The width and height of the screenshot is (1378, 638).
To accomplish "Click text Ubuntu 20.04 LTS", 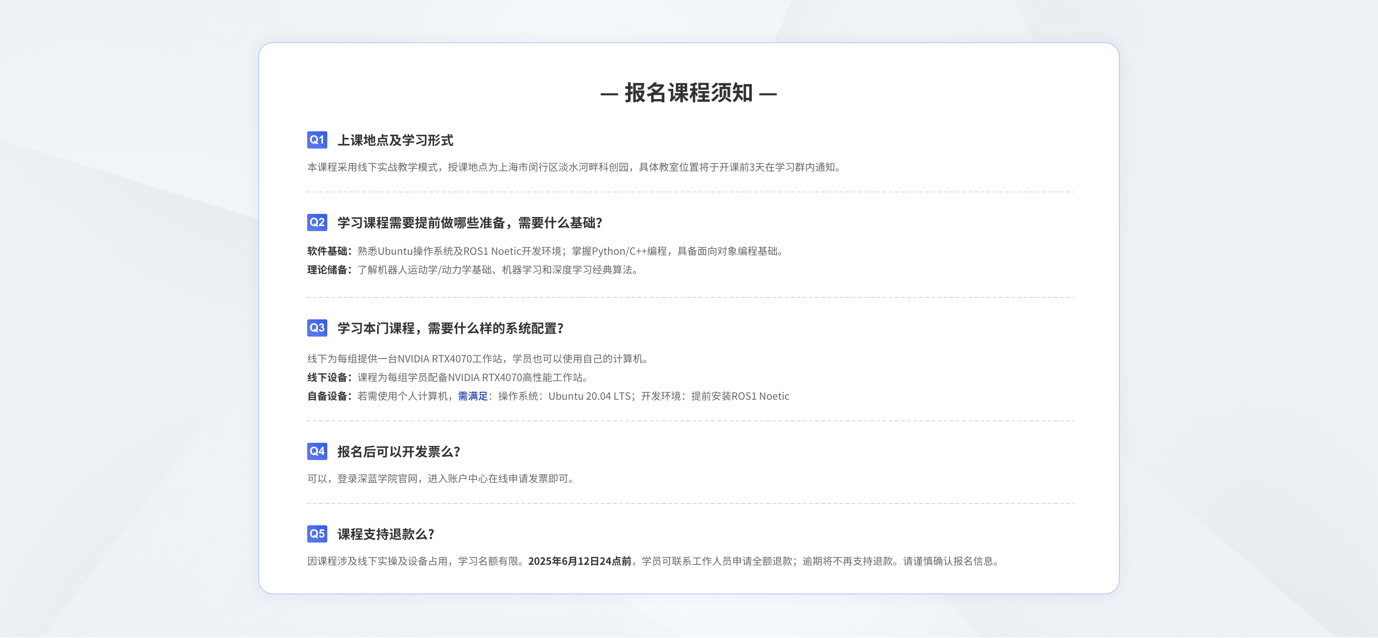I will pos(590,396).
